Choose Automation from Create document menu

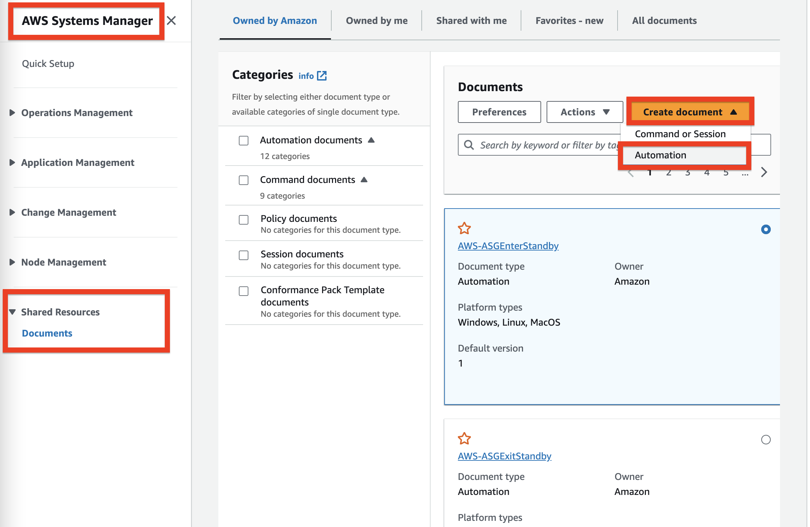684,155
